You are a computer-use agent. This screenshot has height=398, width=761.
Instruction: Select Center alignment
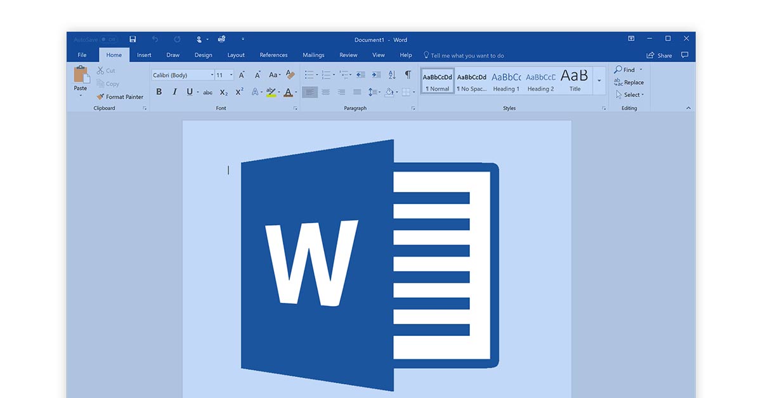click(326, 92)
